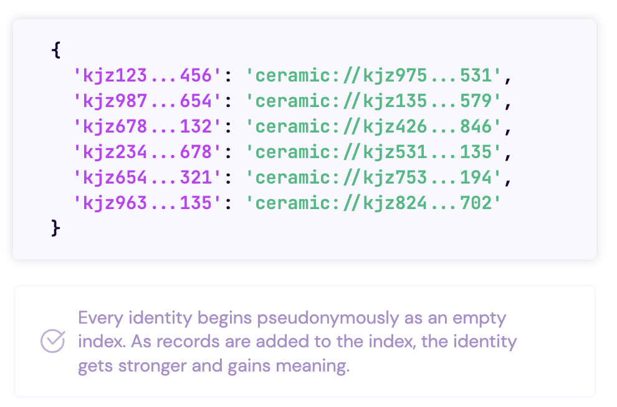Image resolution: width=617 pixels, height=407 pixels.
Task: Click the 'index. As records are added' line
Action: click(297, 342)
